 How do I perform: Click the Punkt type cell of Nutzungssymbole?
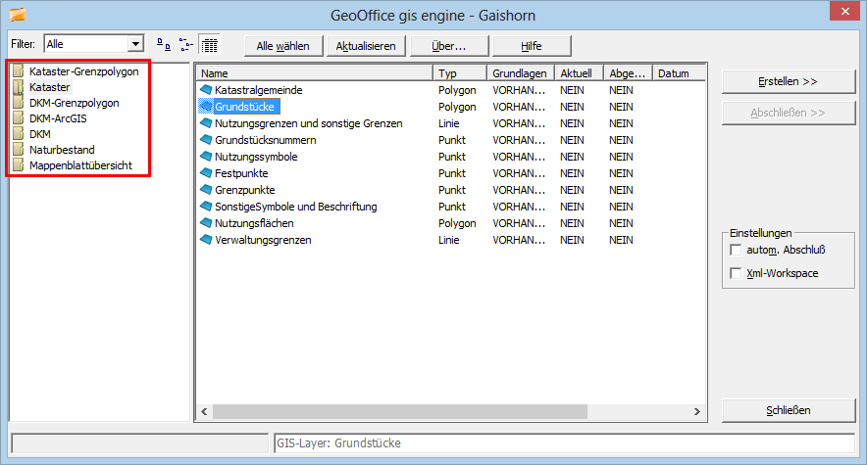[452, 157]
